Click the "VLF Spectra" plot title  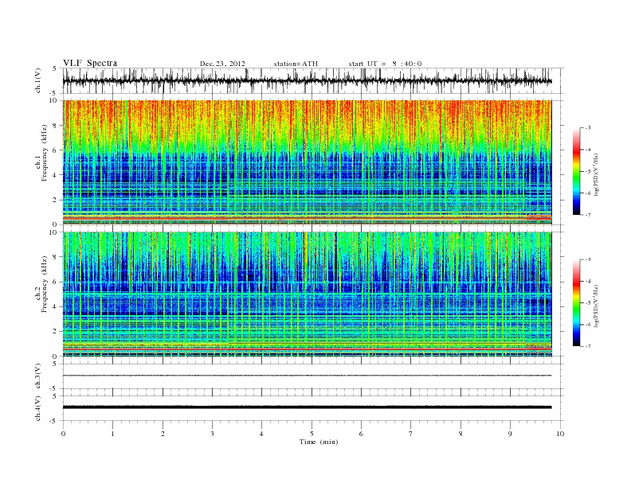coord(90,63)
